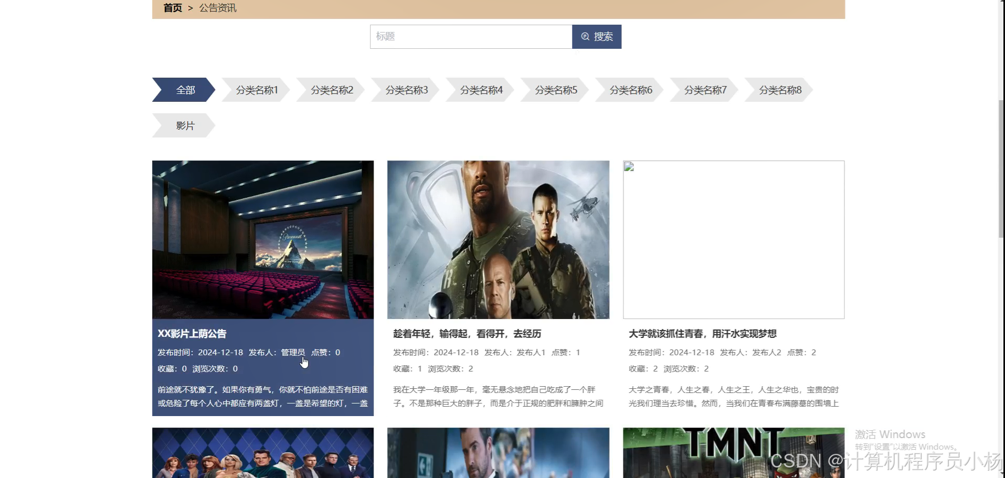Select the 分类名称5 category tab
The height and width of the screenshot is (478, 1005).
click(x=555, y=90)
